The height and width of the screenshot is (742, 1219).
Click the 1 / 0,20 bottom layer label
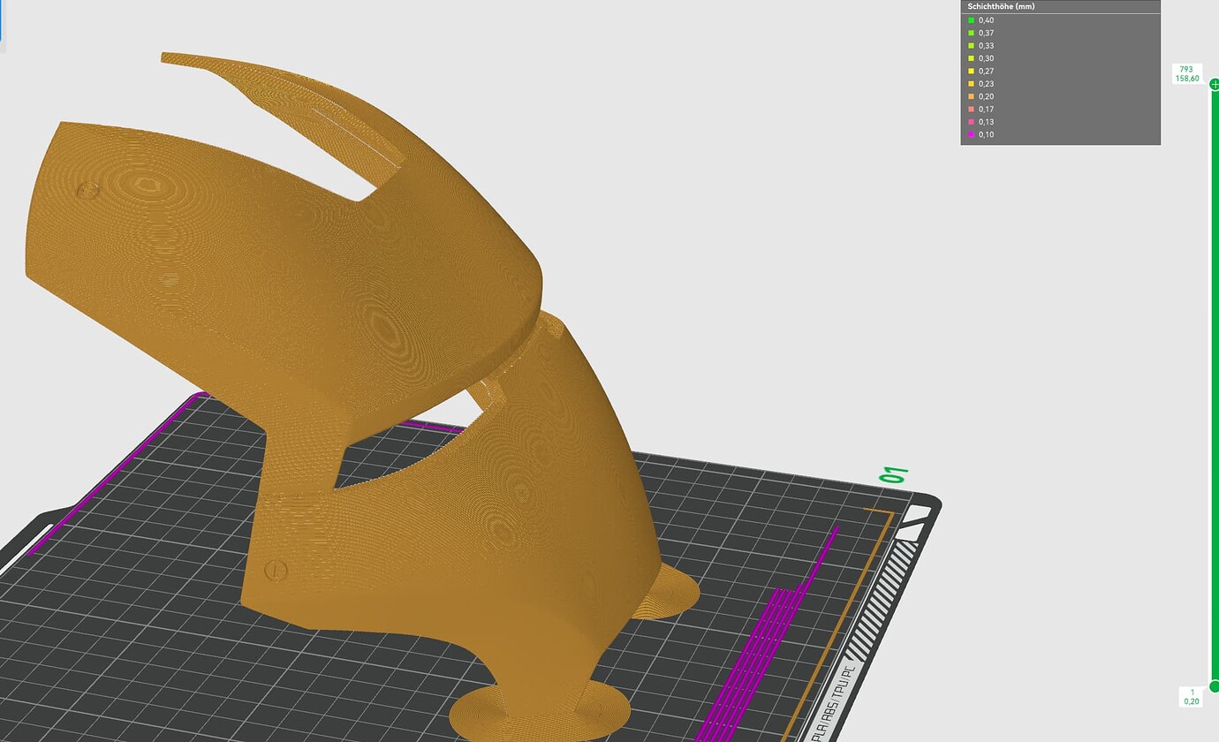tap(1192, 697)
